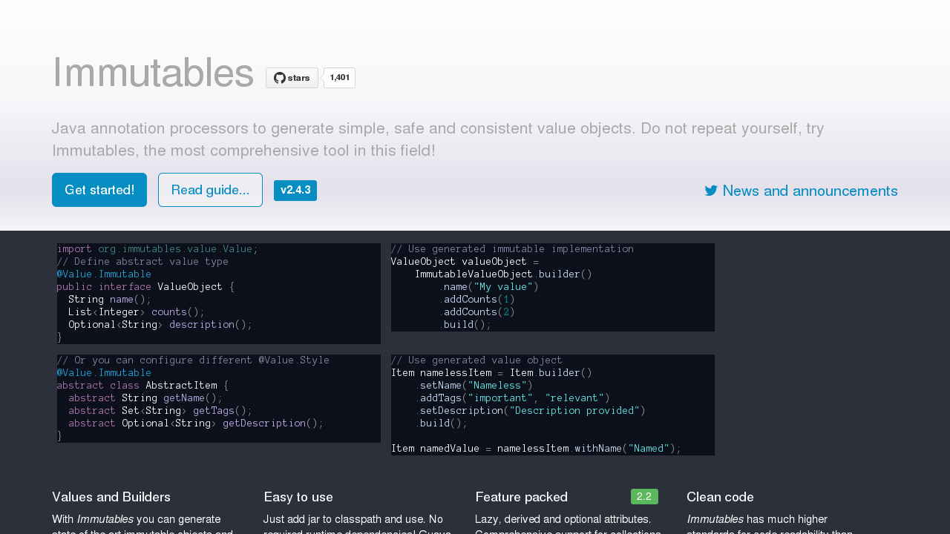The image size is (950, 534).
Task: Click the green 2.2 badge
Action: [x=644, y=497]
